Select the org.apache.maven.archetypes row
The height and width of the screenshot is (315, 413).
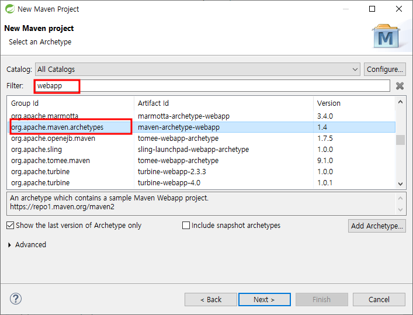coord(202,127)
